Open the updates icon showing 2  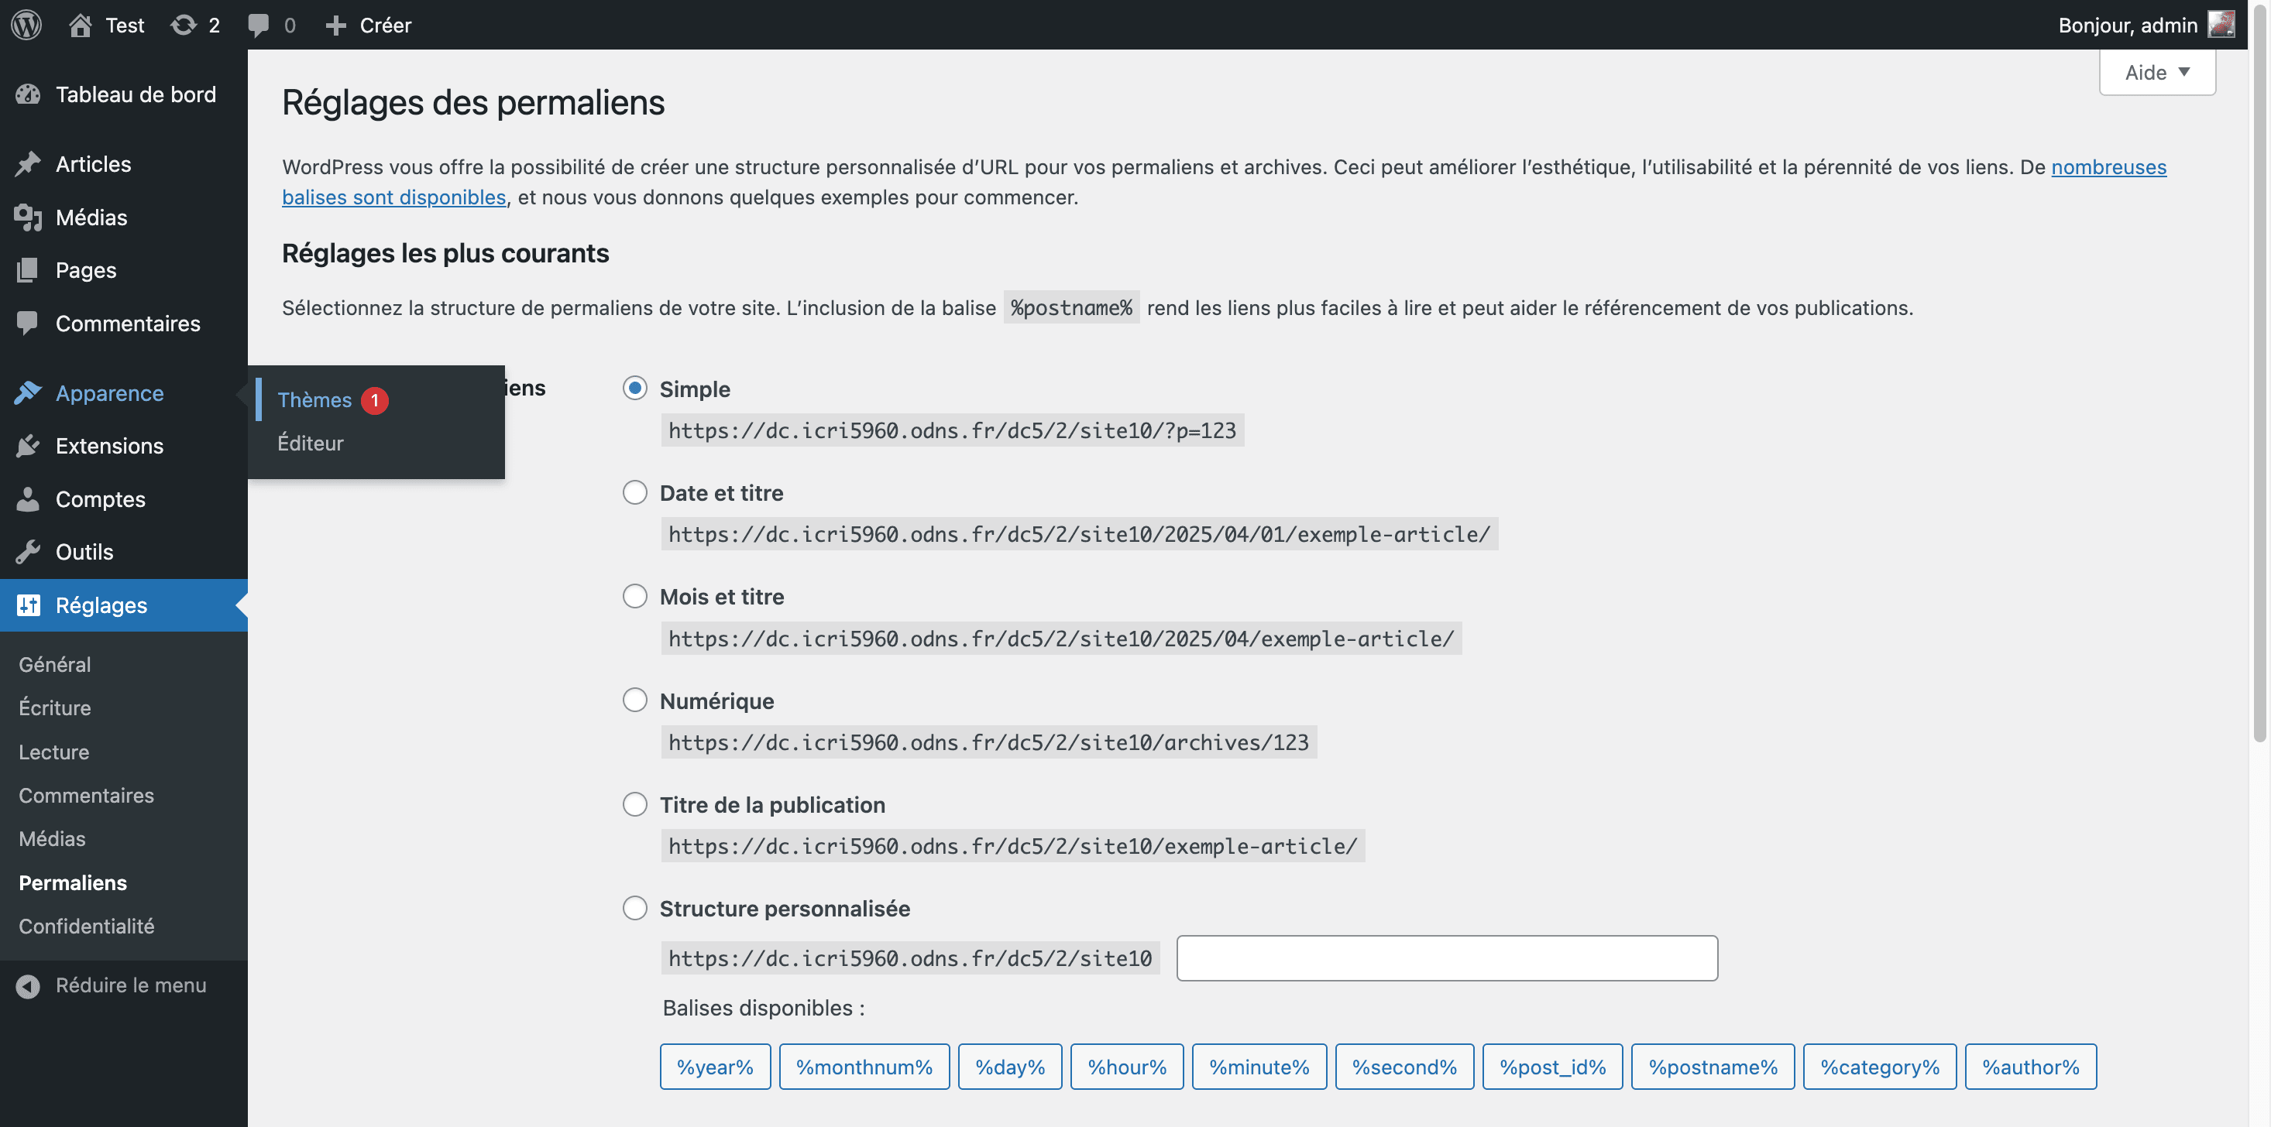coord(184,25)
